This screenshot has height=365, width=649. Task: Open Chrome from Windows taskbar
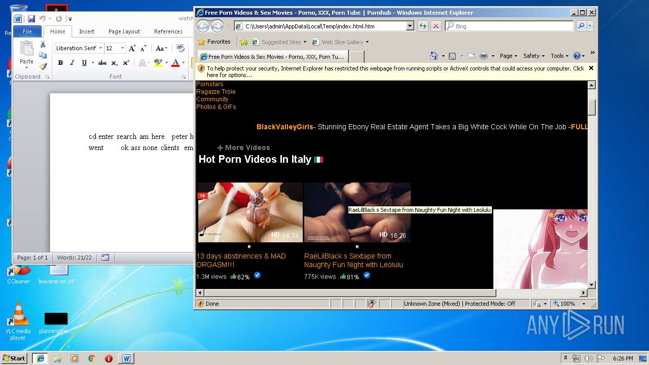[91, 358]
